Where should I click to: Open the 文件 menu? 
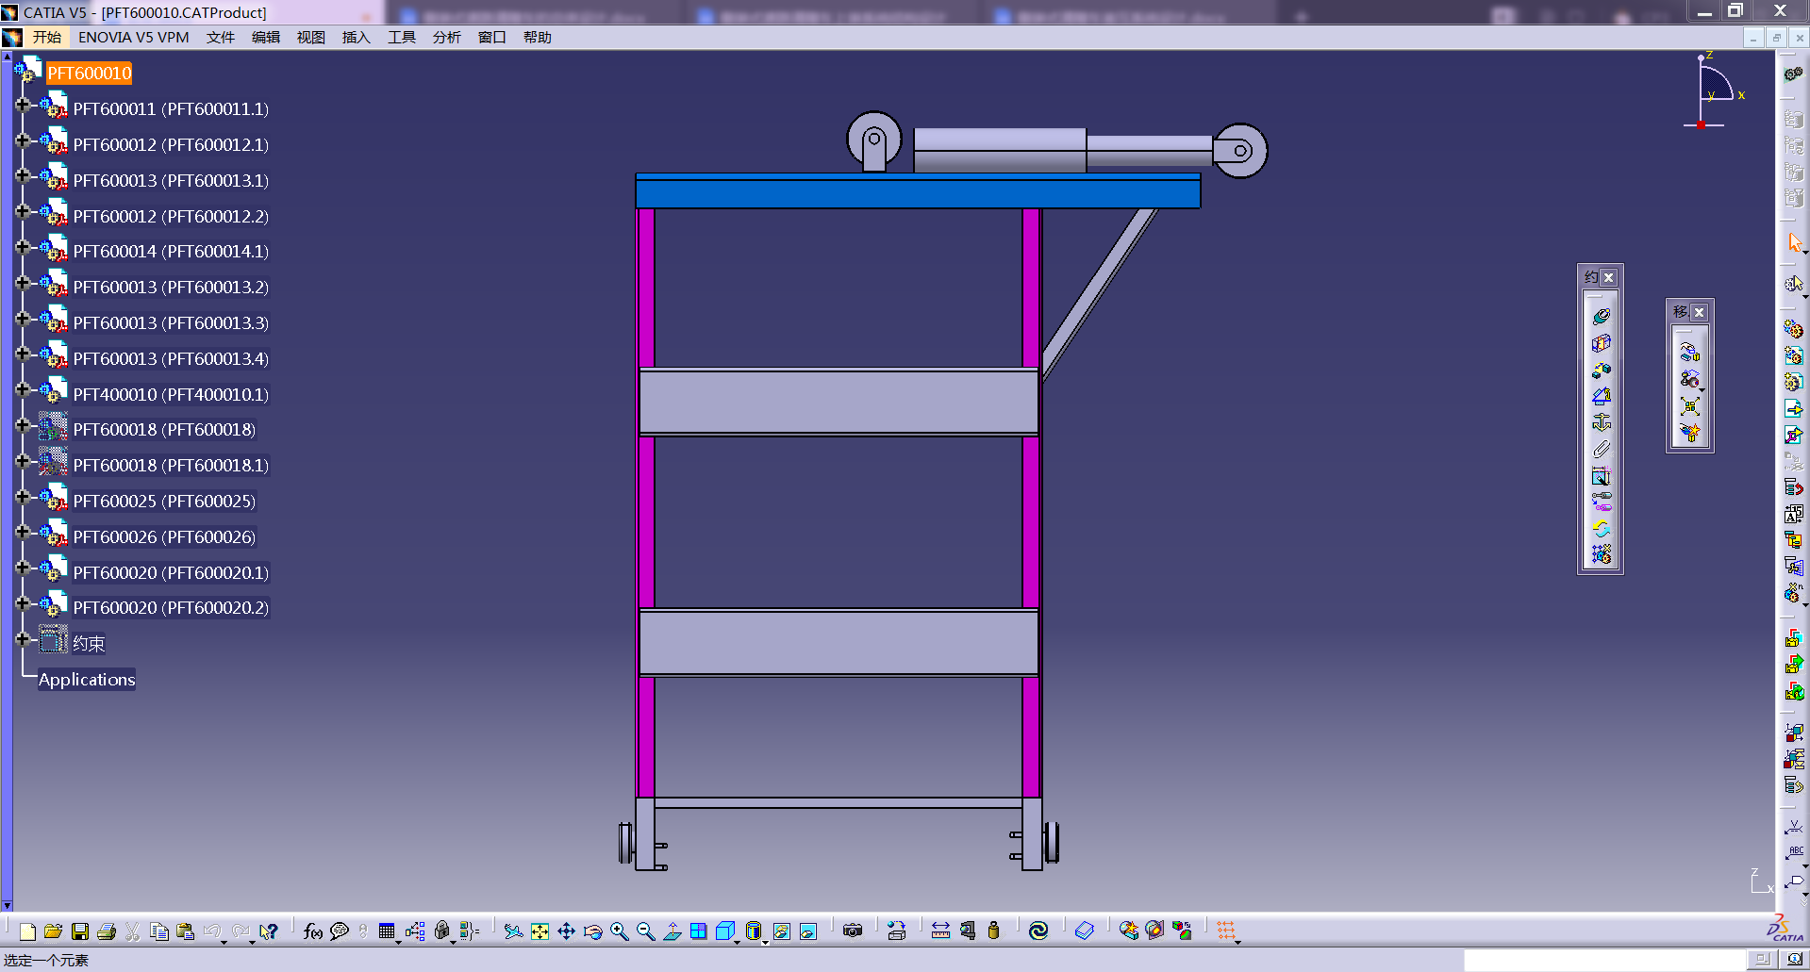pyautogui.click(x=221, y=38)
